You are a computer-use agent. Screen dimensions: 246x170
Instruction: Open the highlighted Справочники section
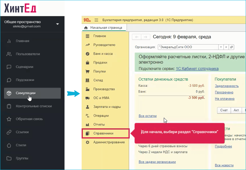(105, 133)
